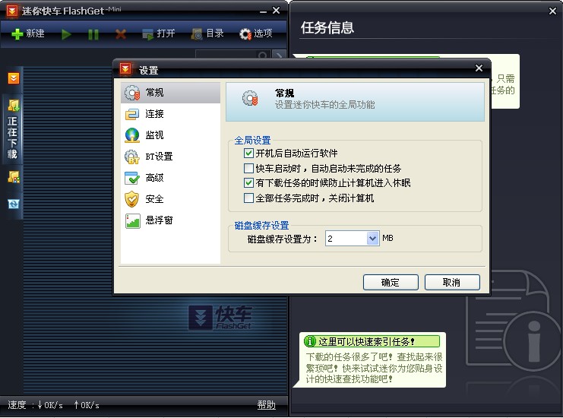
Task: Click the 高级 checkmark window icon
Action: pyautogui.click(x=131, y=178)
